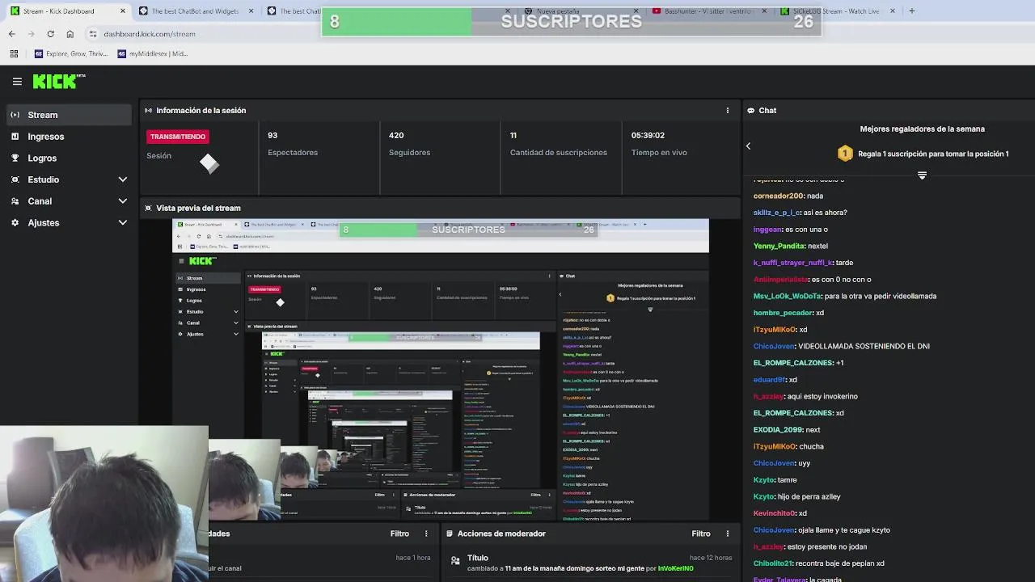This screenshot has width=1035, height=582.
Task: Expand the weekly top gifters list
Action: coord(922,175)
